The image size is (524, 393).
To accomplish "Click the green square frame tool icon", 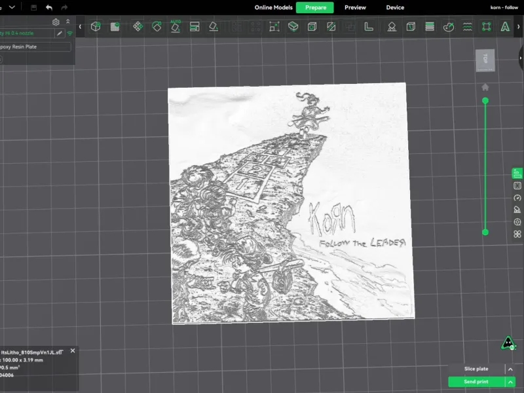I will pyautogui.click(x=487, y=26).
